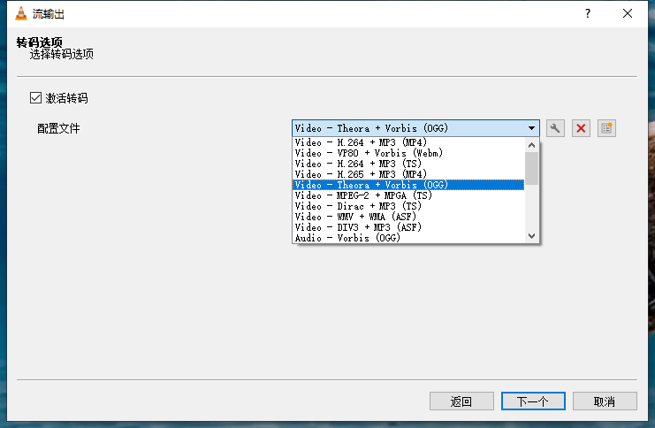Click the 取消 cancel button
Screen dimensions: 655x428
pos(605,401)
